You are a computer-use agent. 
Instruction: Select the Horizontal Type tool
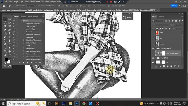coord(5,48)
